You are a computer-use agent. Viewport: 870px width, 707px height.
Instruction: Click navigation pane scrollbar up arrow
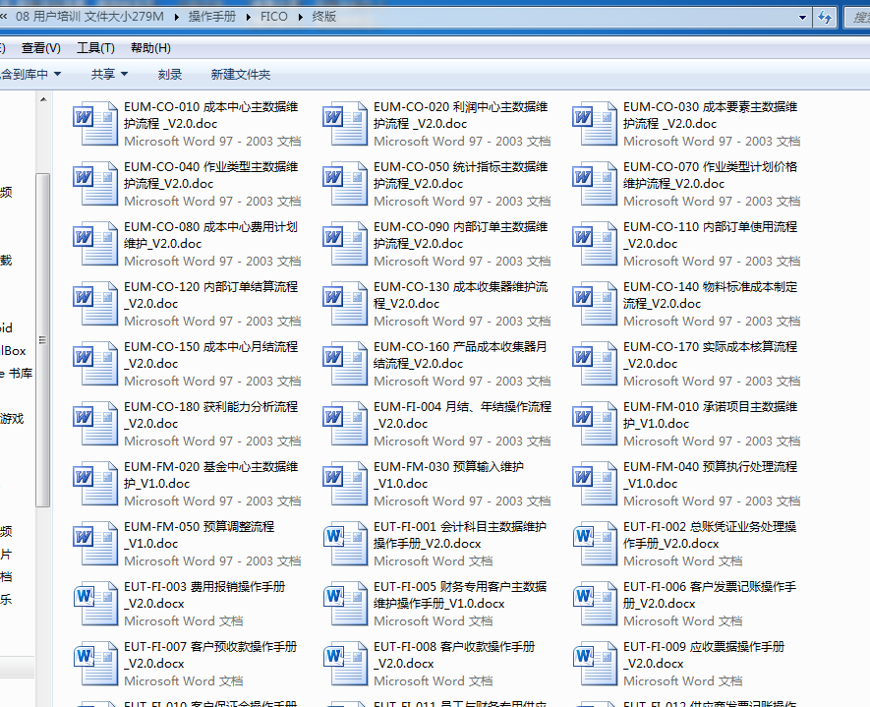(43, 100)
